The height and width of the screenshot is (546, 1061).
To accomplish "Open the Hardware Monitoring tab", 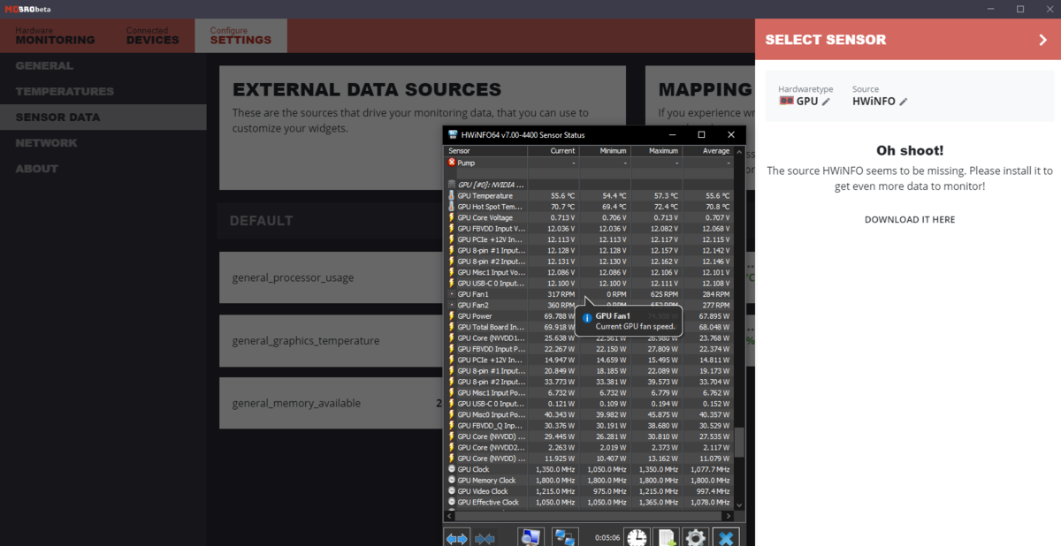I will 55,35.
